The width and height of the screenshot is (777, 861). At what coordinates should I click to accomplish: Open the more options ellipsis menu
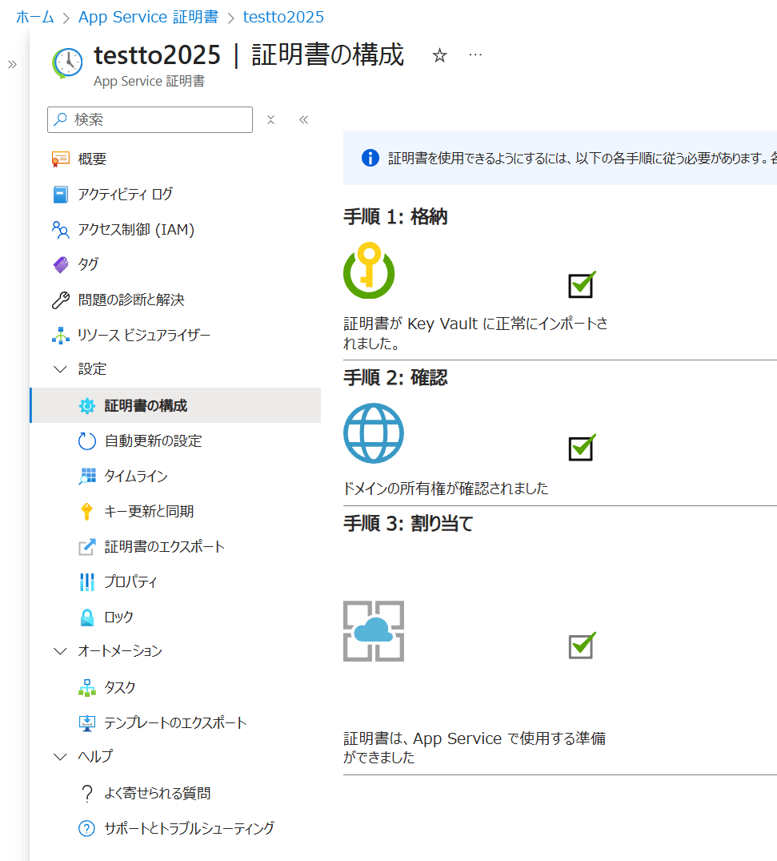point(475,54)
